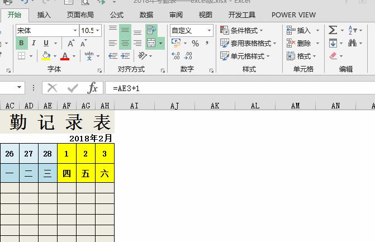Click 格式 in cells group

(x=301, y=56)
